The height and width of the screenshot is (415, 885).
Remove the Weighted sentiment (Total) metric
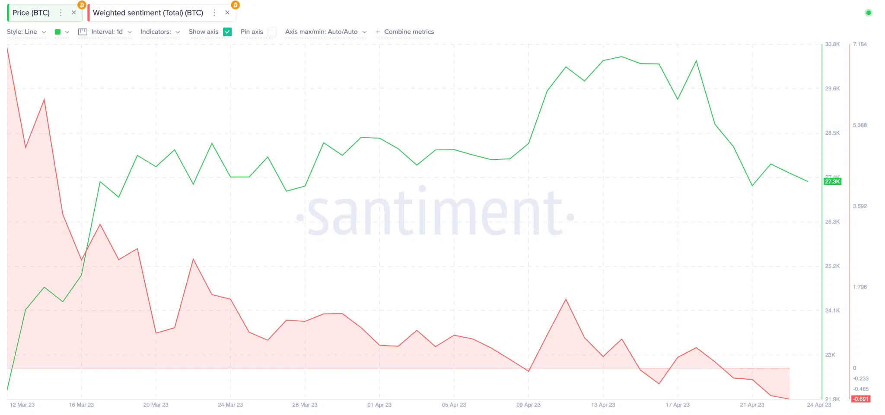[x=227, y=13]
